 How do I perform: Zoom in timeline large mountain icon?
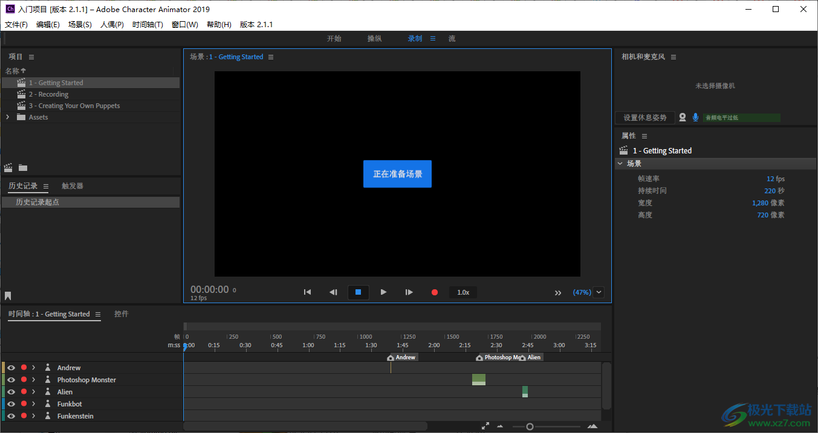(592, 426)
